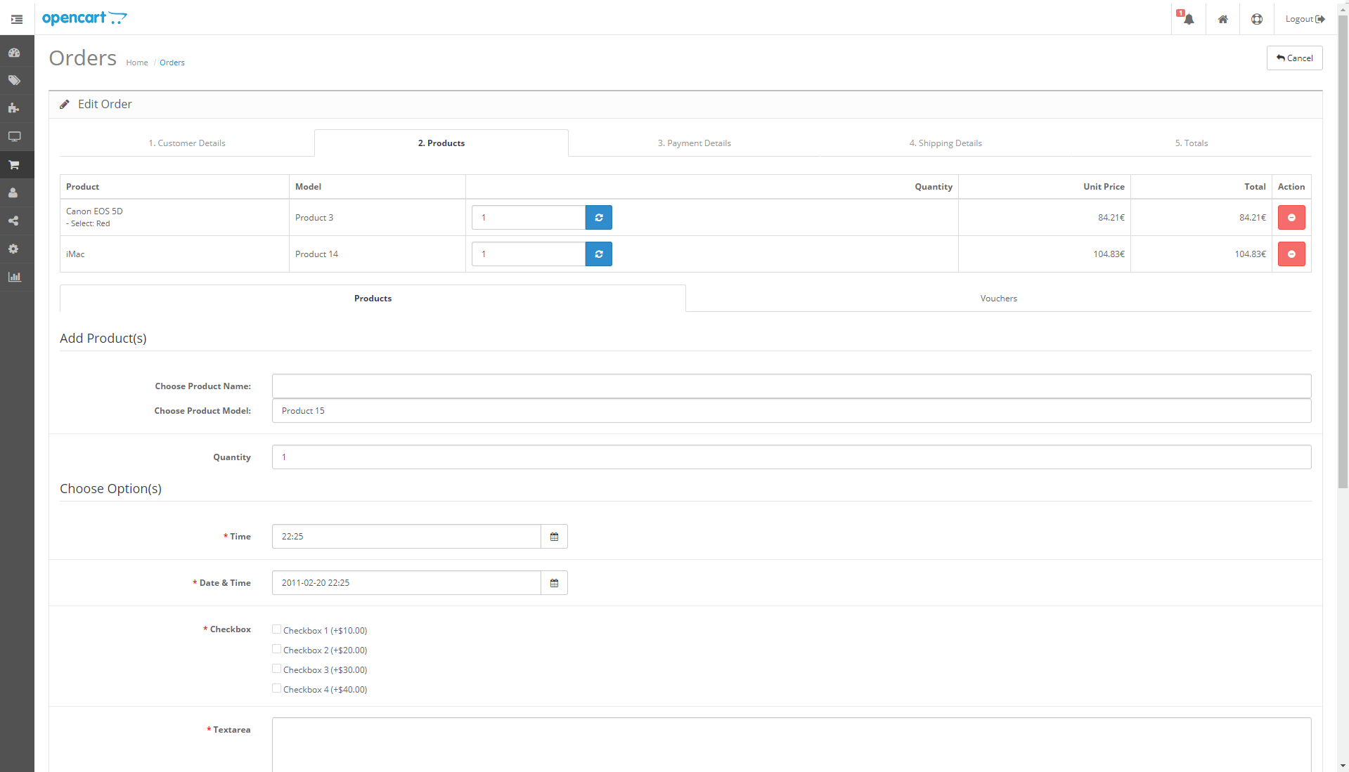Check Checkbox 4 (+$40.00)
Viewport: 1349px width, 772px height.
click(x=276, y=688)
